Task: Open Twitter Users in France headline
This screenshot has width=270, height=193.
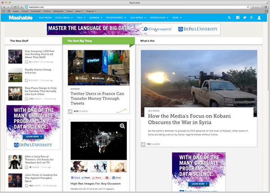Action: point(97,99)
